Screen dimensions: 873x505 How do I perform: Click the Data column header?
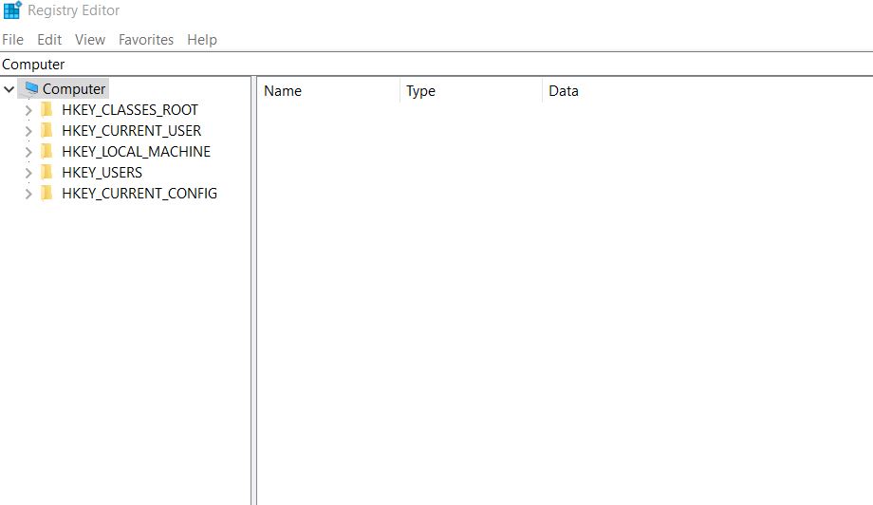(708, 91)
